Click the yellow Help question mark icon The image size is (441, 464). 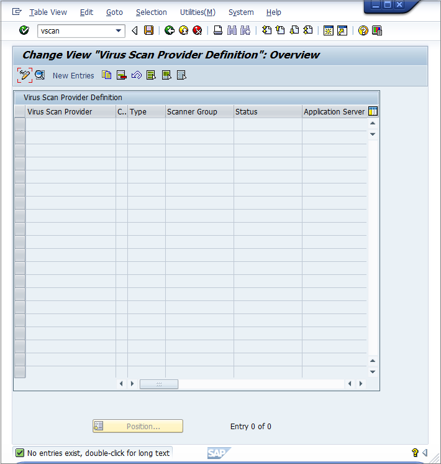click(x=363, y=30)
